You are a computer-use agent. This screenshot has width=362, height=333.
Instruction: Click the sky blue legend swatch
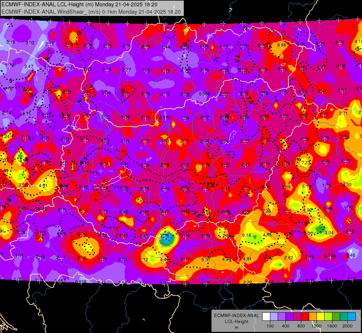point(352,317)
